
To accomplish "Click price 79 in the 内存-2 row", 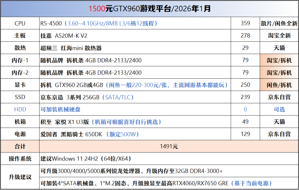I will 245,72.
